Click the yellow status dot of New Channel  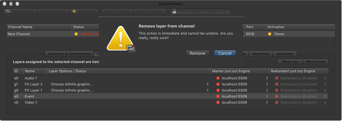tap(76, 34)
